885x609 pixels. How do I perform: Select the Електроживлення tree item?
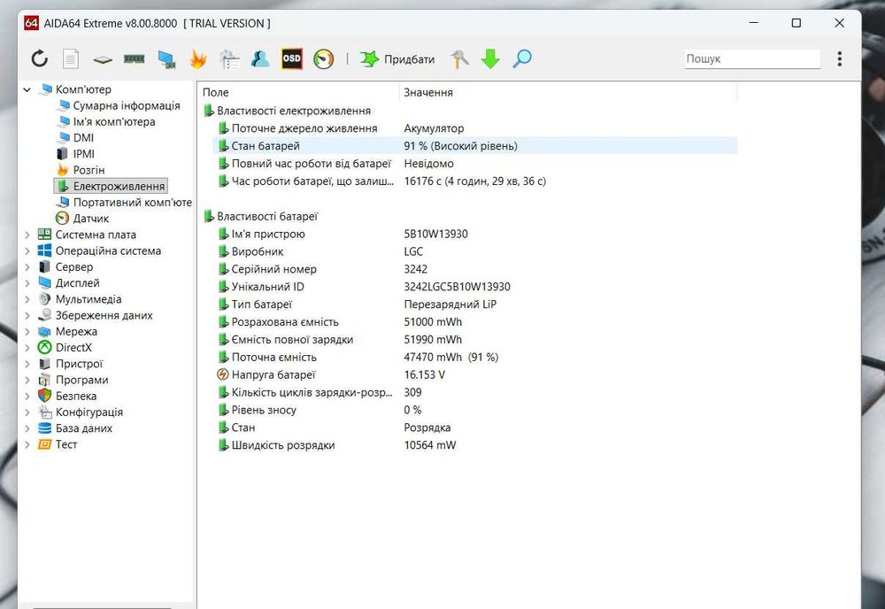111,186
